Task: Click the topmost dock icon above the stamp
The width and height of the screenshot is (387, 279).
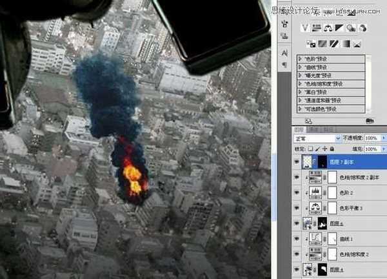Action: (284, 24)
